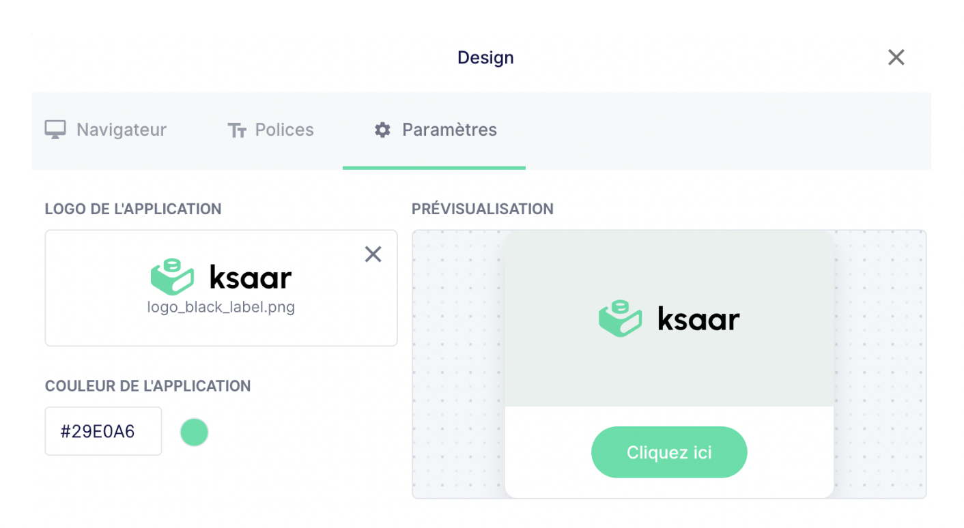Click the logo_black_label.png file name
This screenshot has width=964, height=528.
click(221, 307)
